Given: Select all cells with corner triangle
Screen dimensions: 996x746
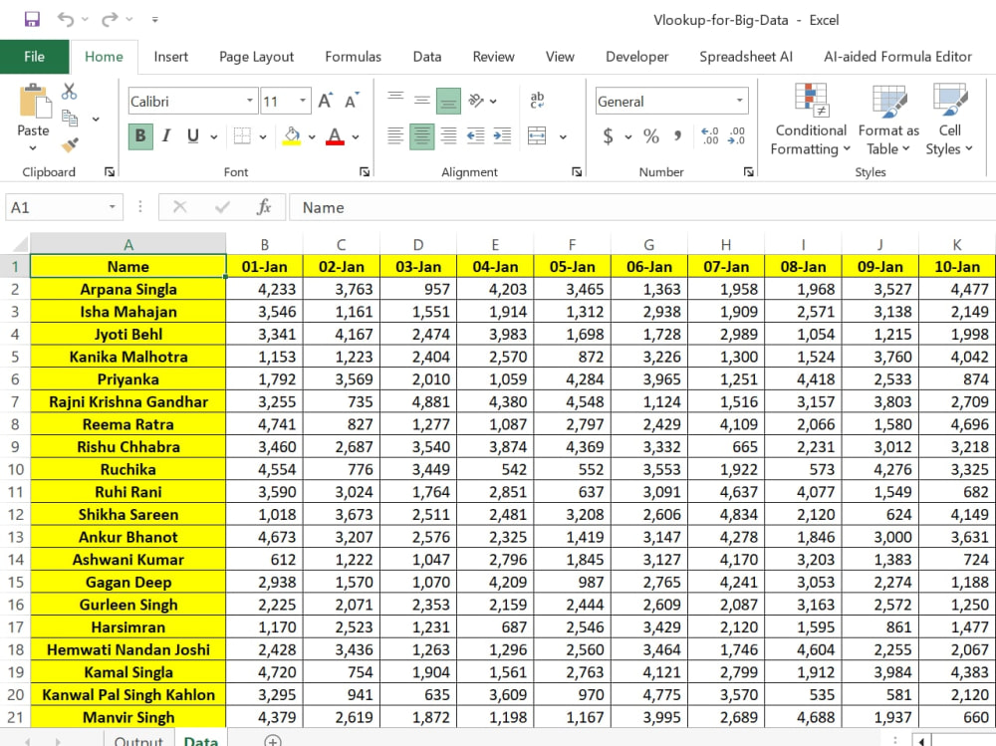Looking at the screenshot, I should (20, 245).
